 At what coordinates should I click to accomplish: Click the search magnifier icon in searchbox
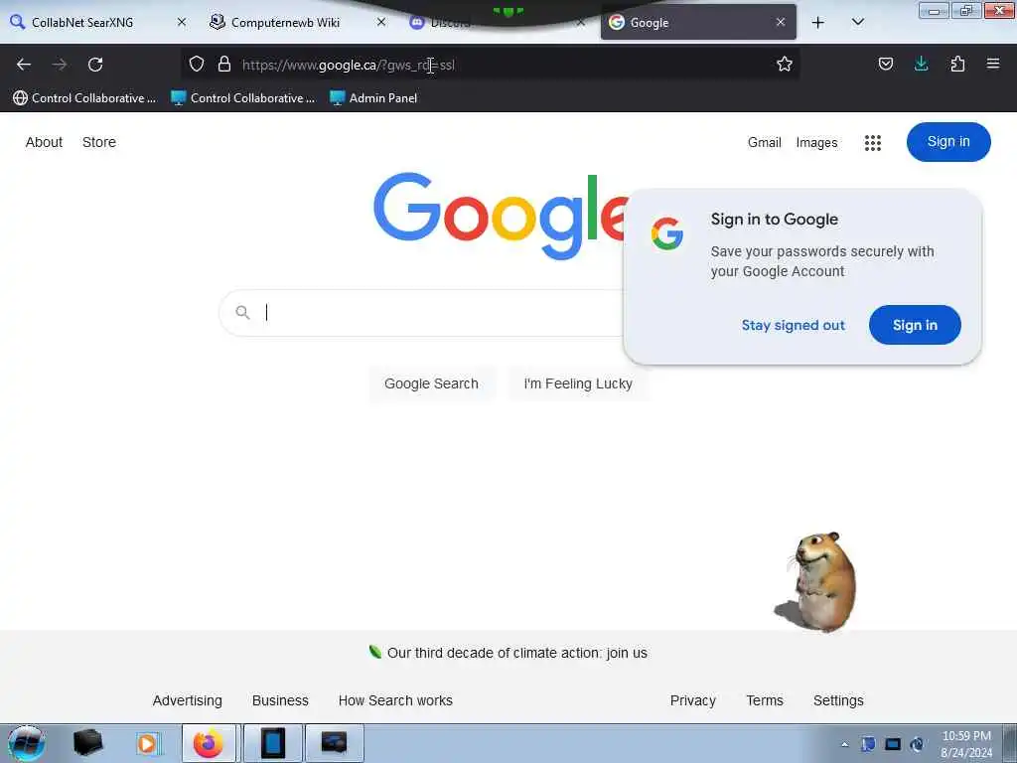coord(242,313)
